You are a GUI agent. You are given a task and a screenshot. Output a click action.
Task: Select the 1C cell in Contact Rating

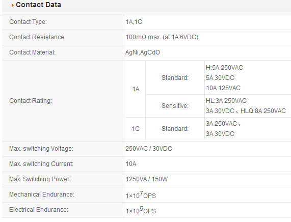click(x=136, y=129)
